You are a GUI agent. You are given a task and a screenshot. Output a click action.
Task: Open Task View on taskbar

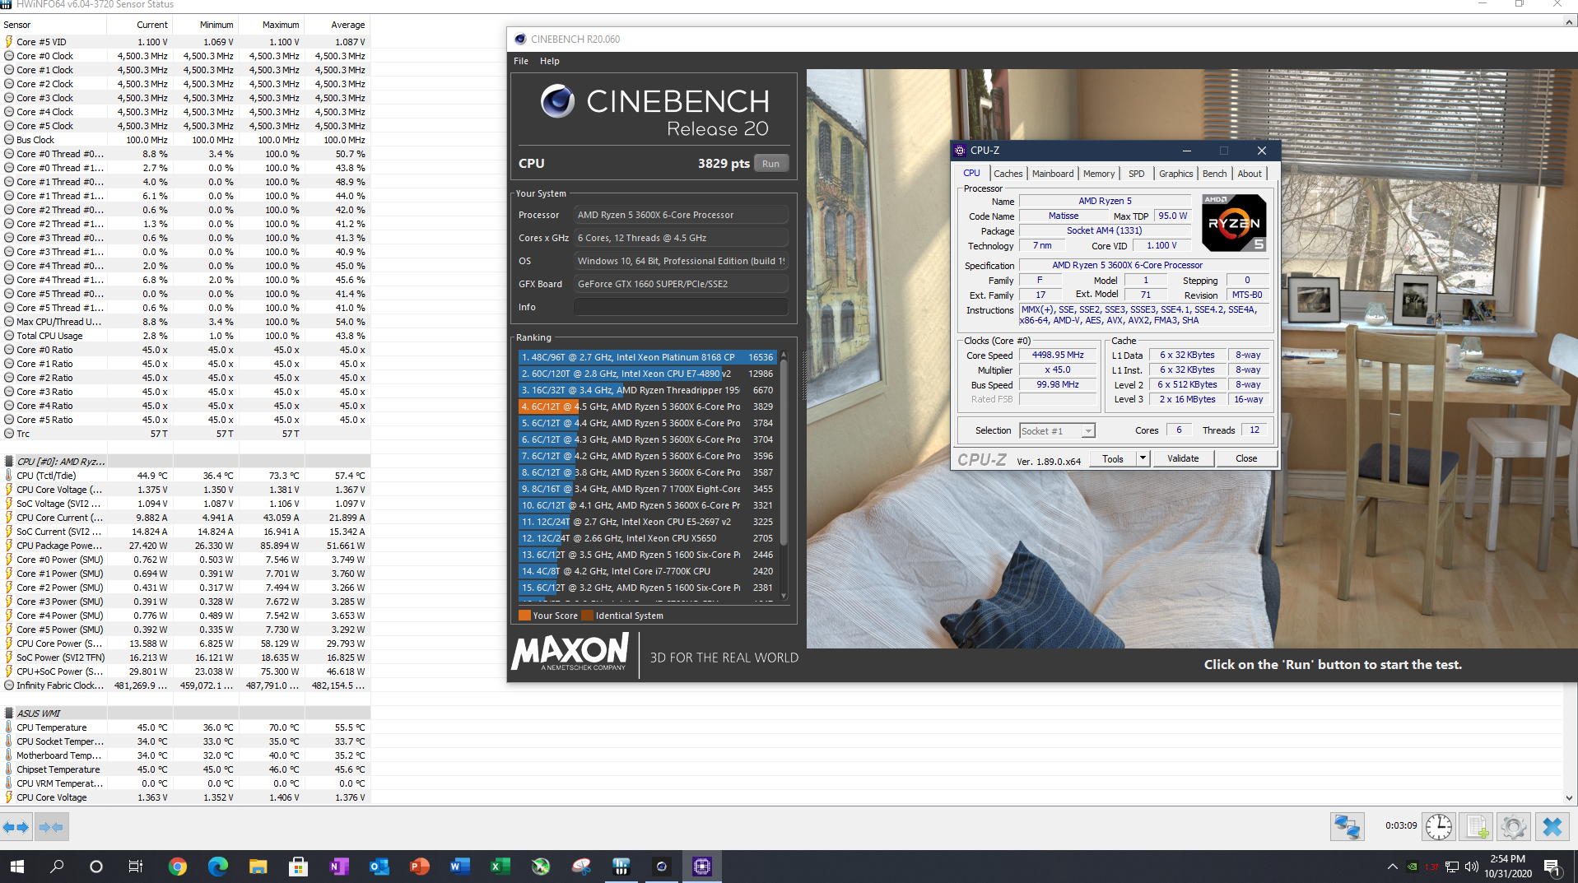click(x=136, y=867)
